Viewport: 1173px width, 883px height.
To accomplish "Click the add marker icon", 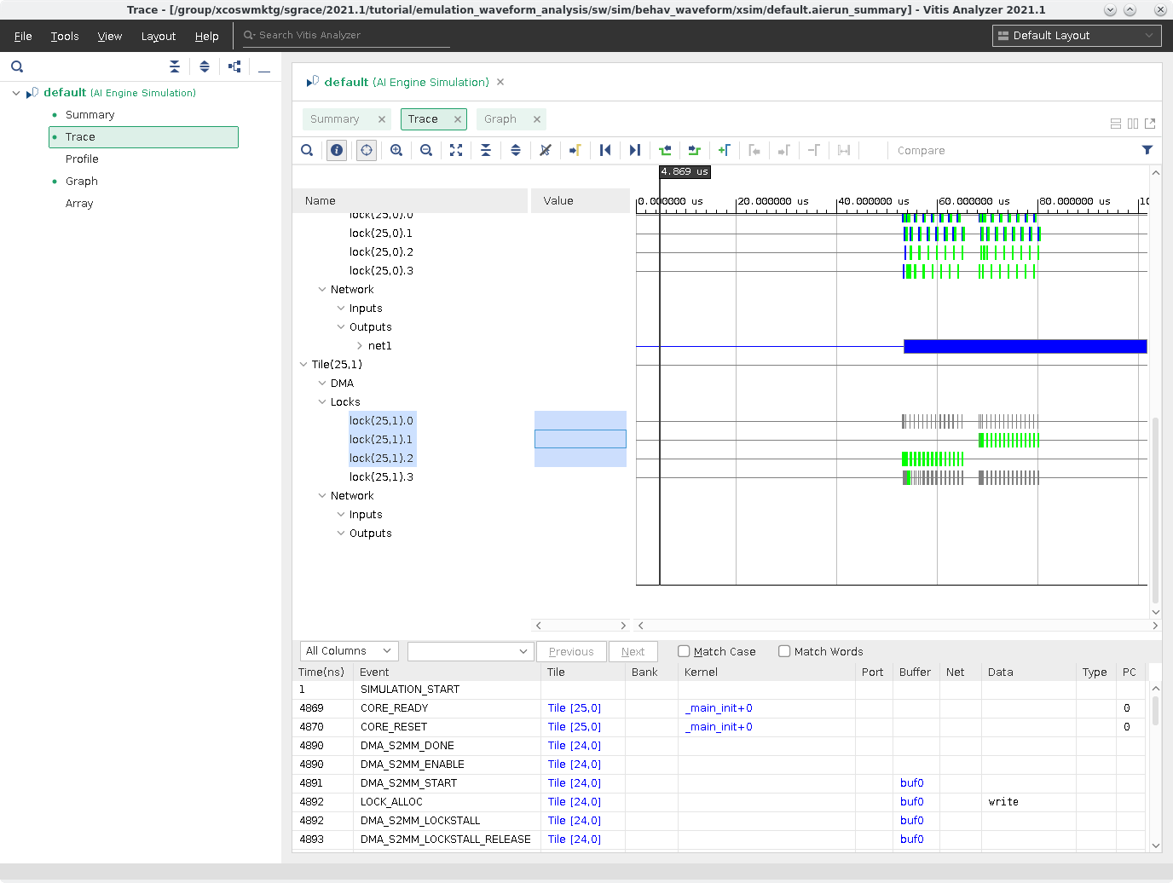I will click(725, 150).
